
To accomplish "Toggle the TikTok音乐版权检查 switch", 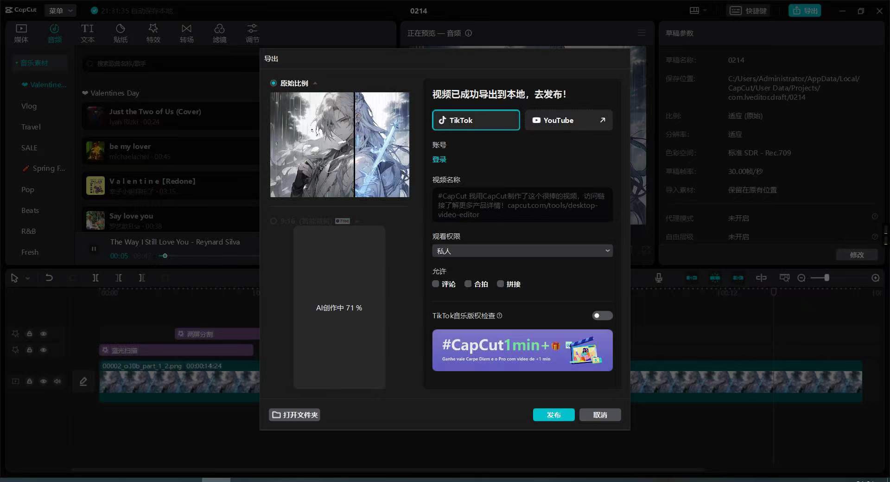I will tap(602, 315).
